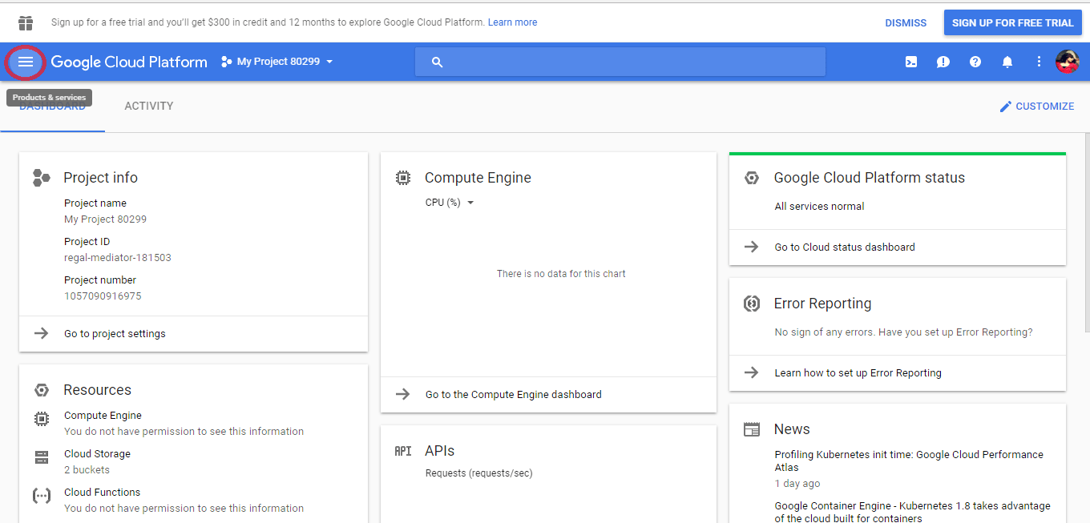This screenshot has height=523, width=1090.
Task: Click the project picker hexagon-dots icon
Action: [227, 62]
